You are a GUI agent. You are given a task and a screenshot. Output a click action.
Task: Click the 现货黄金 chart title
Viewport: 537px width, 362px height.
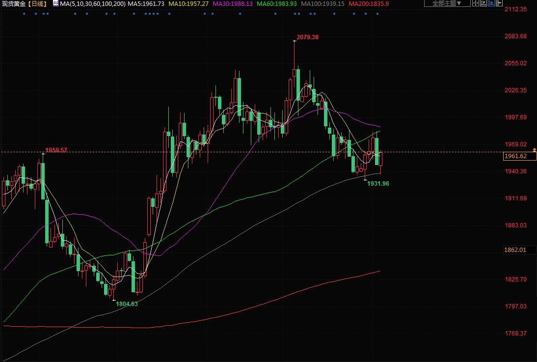13,3
